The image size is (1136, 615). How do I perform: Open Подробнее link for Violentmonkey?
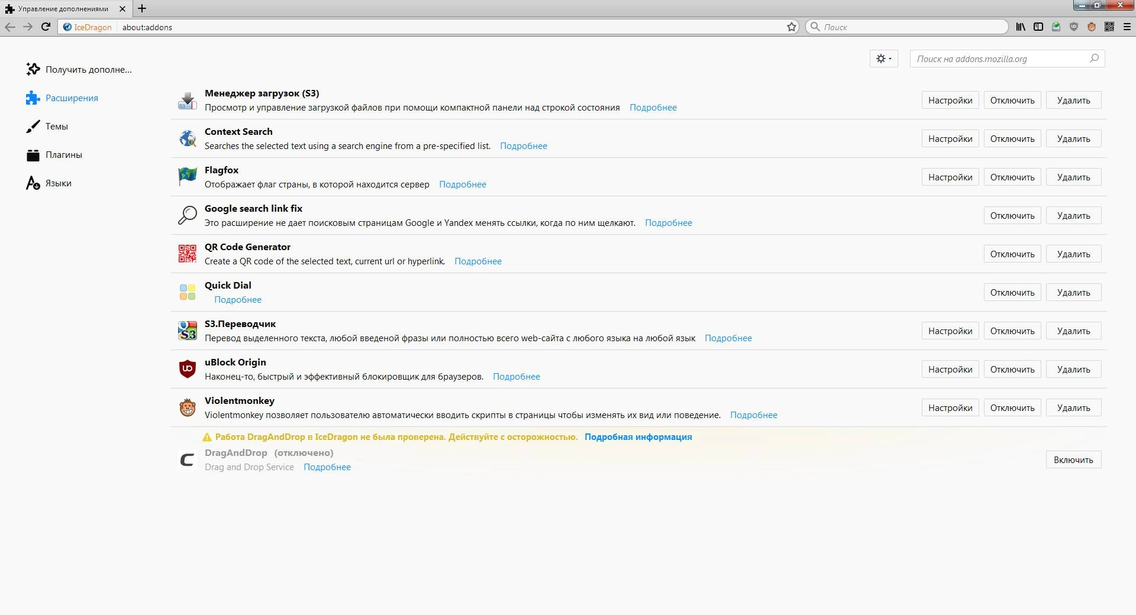754,415
